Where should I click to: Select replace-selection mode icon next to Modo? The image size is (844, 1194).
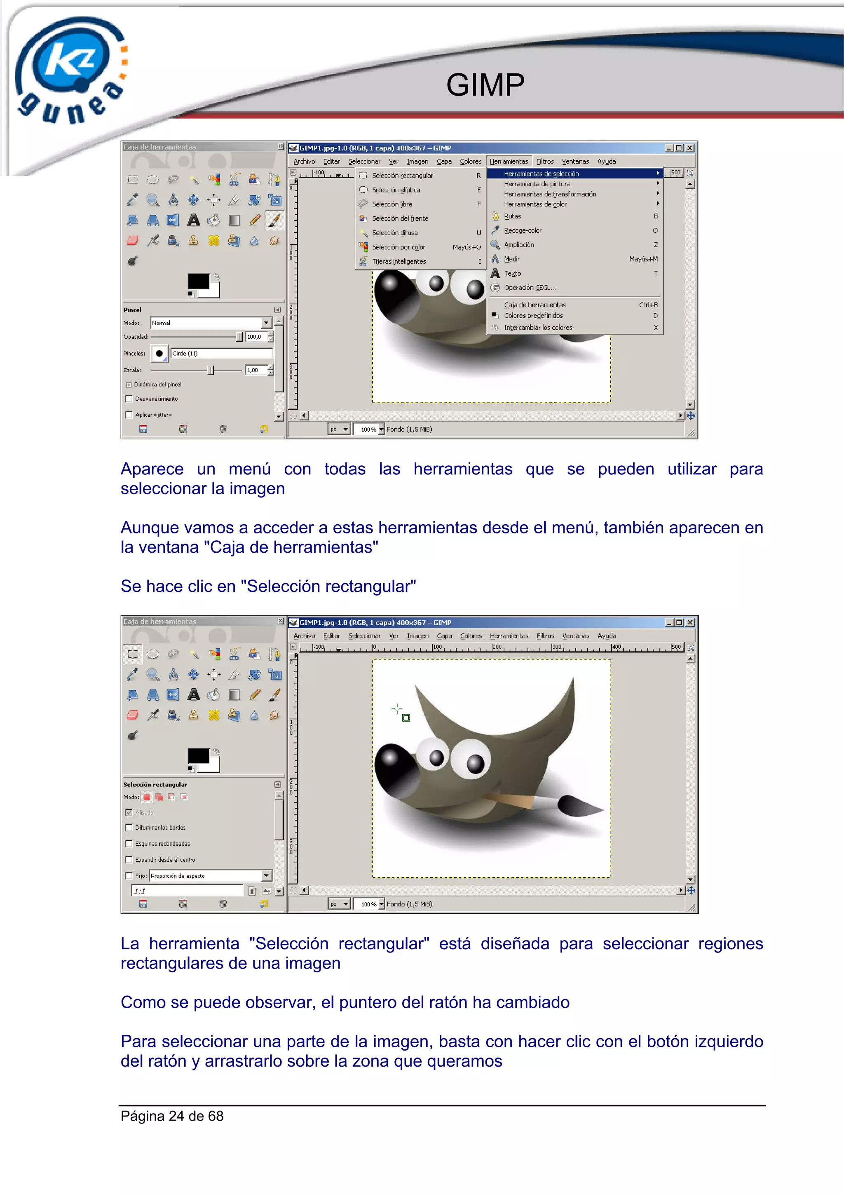tap(147, 797)
